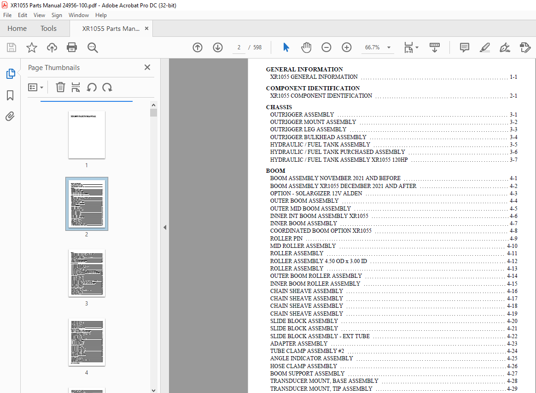Image resolution: width=536 pixels, height=393 pixels.
Task: Add the file to starred favorites
Action: [x=32, y=47]
